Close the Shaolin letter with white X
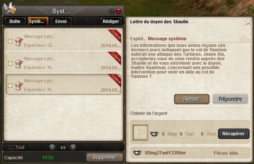Image resolution: width=254 pixels, height=164 pixels. (x=248, y=22)
